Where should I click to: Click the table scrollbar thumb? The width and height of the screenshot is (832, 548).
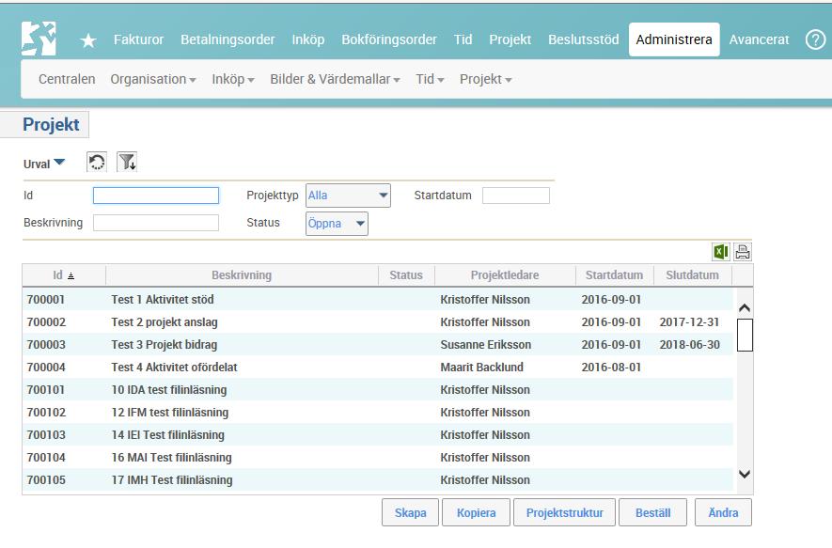(x=745, y=335)
